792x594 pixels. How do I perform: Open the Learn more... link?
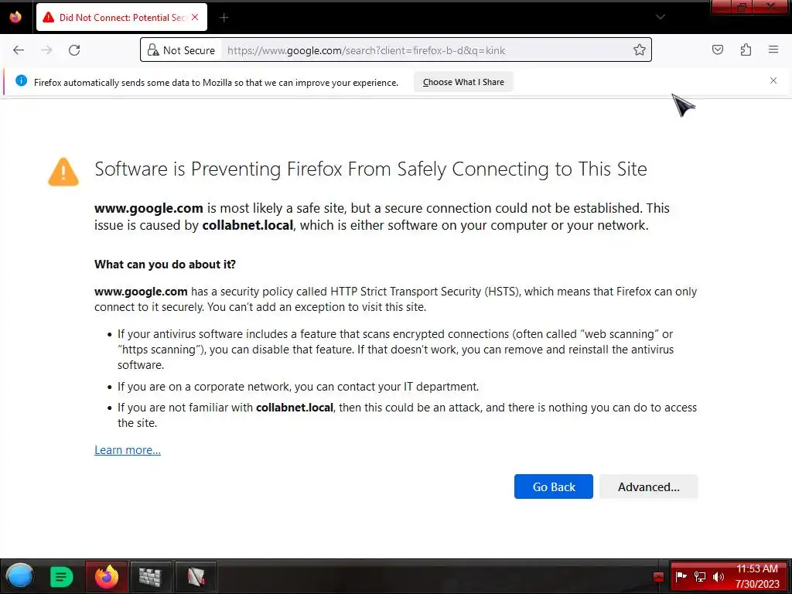coord(128,450)
